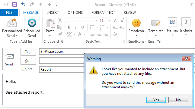This screenshot has width=195, height=109.
Task: Open Personalized Send add-in
Action: point(12,28)
